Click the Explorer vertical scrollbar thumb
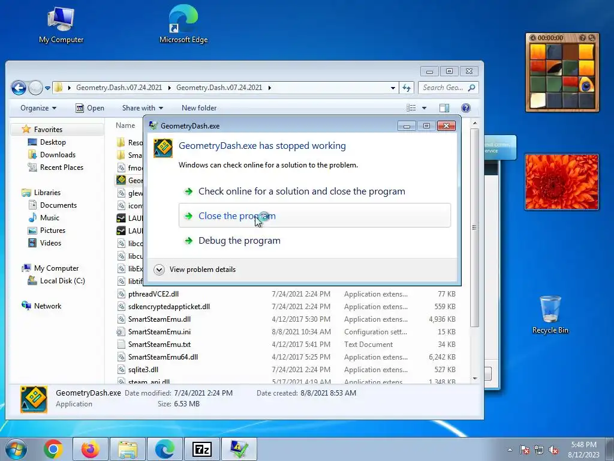This screenshot has height=461, width=614. pyautogui.click(x=475, y=227)
